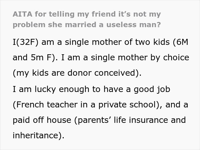Click the word "conceived)."
This screenshot has width=200, height=150.
point(119,73)
